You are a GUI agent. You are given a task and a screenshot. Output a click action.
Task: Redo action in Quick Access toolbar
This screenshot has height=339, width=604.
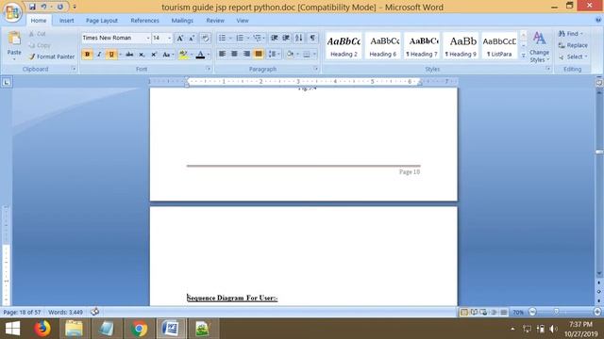(x=60, y=7)
